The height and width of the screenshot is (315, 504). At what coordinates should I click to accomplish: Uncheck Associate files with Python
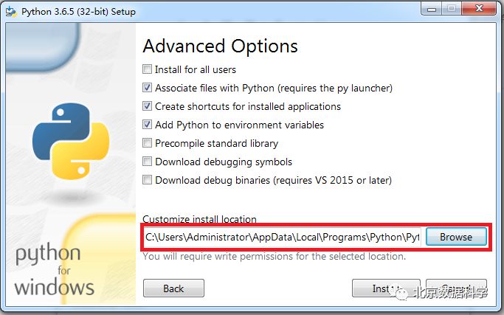tap(148, 88)
